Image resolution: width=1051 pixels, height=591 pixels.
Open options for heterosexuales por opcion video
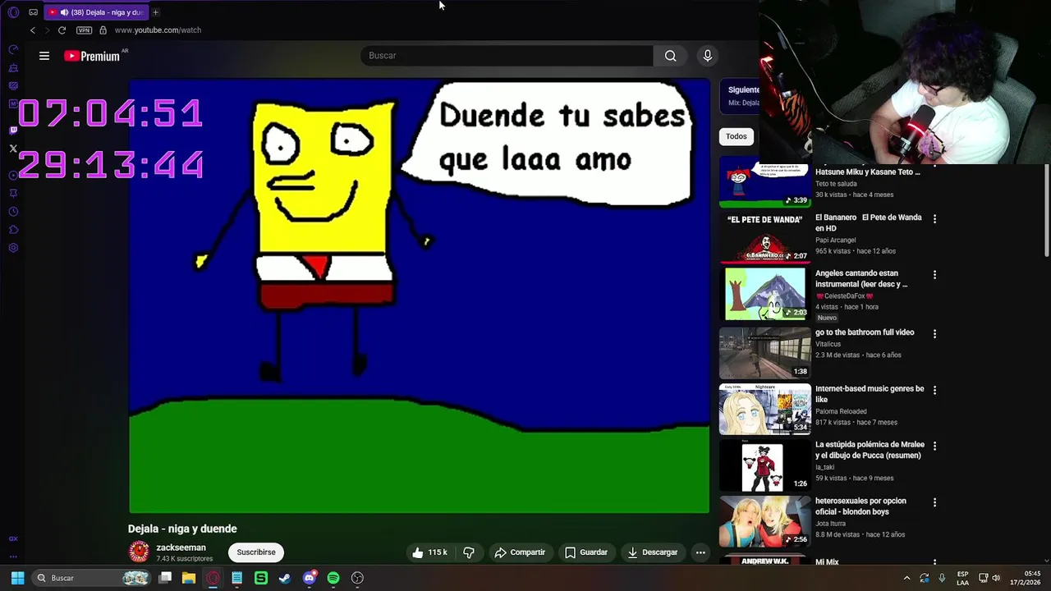pos(934,502)
